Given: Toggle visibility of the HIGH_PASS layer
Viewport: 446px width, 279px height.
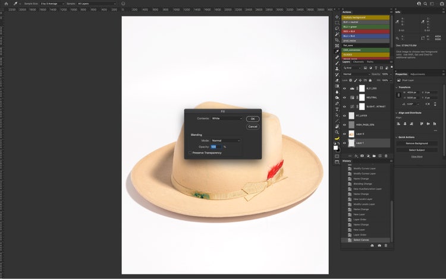Looking at the screenshot, I should tap(344, 125).
